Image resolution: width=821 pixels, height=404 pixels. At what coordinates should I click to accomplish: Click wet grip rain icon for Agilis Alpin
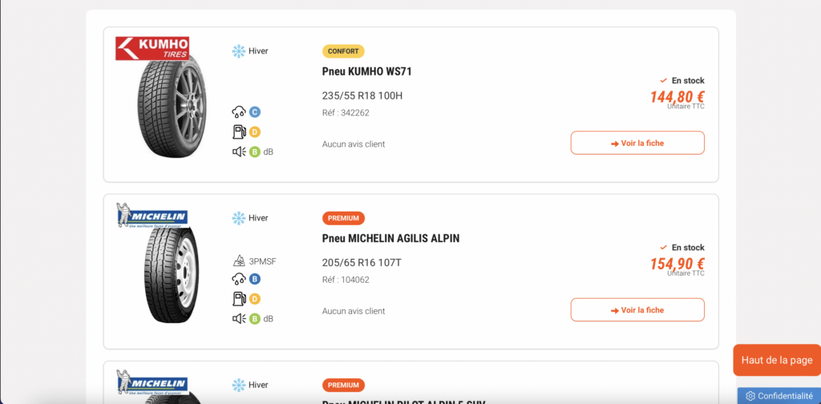point(239,279)
